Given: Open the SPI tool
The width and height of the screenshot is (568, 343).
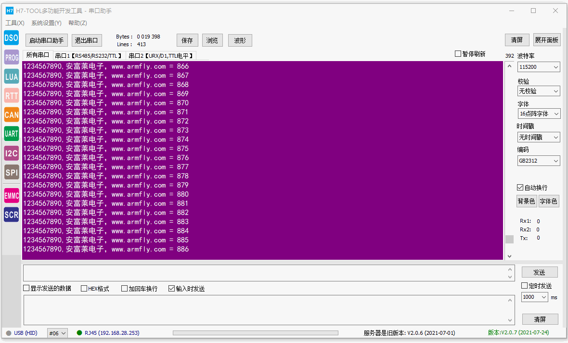Looking at the screenshot, I should (11, 172).
